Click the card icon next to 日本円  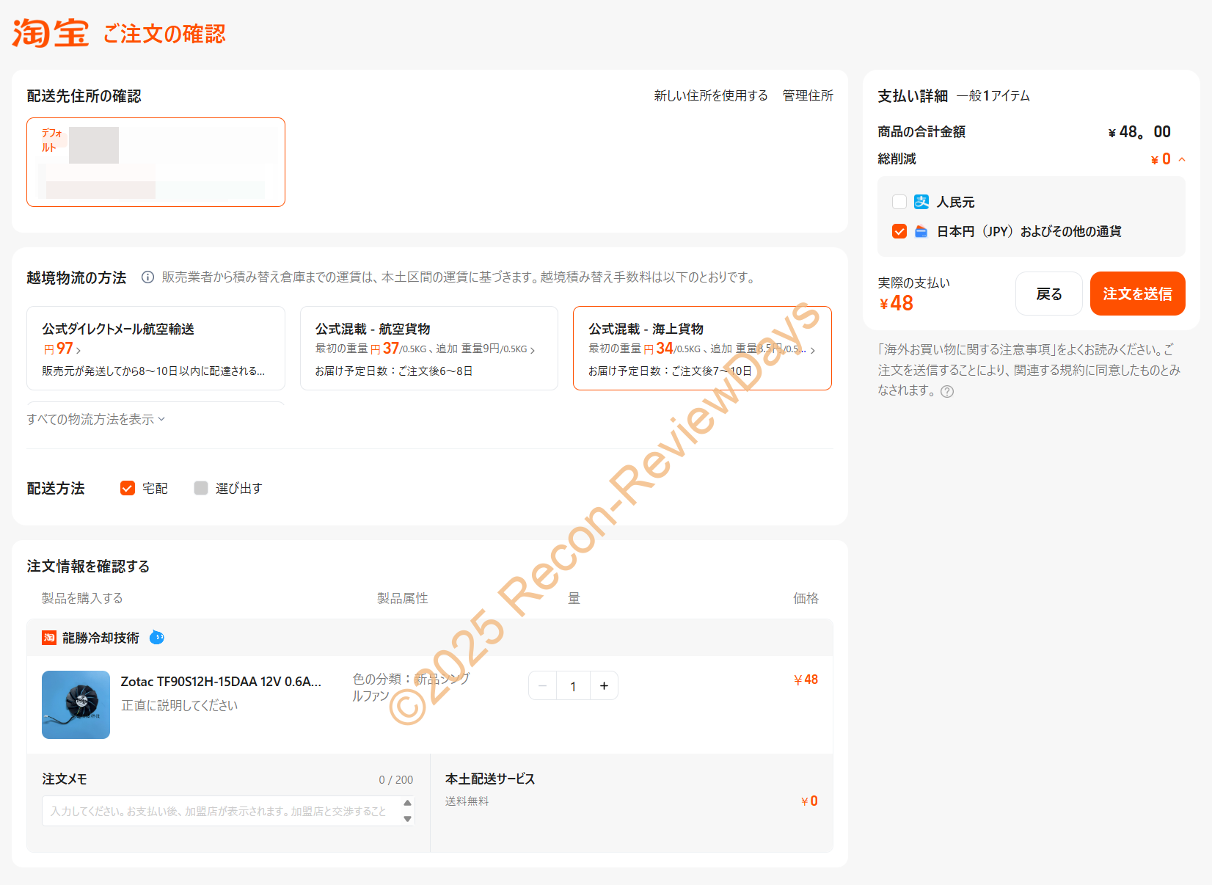(x=921, y=232)
